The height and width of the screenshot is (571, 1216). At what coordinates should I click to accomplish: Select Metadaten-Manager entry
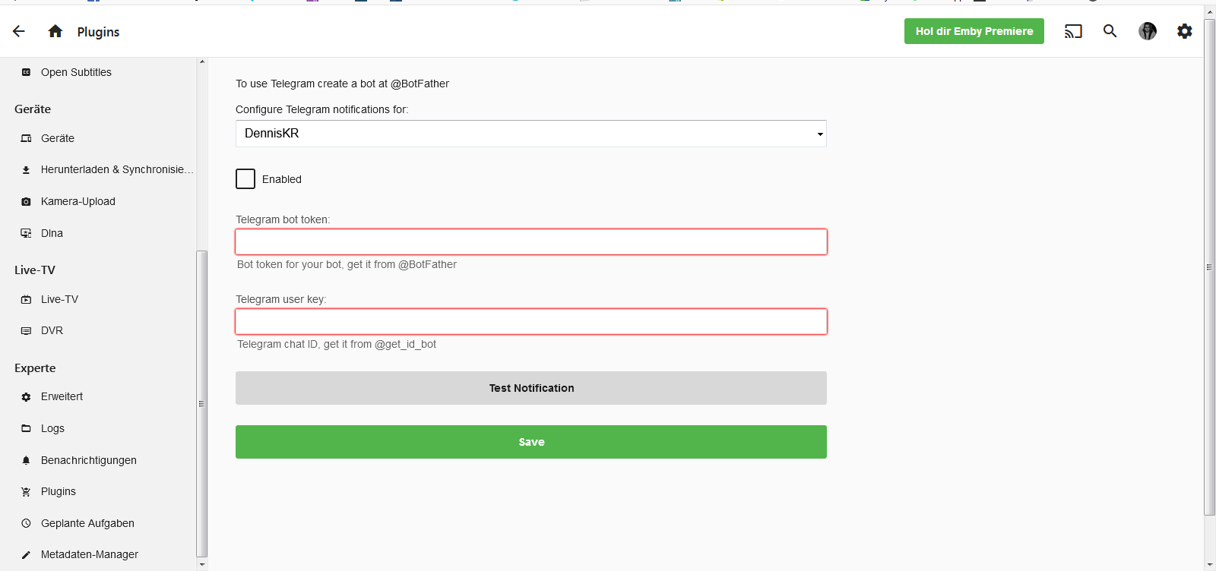(90, 554)
